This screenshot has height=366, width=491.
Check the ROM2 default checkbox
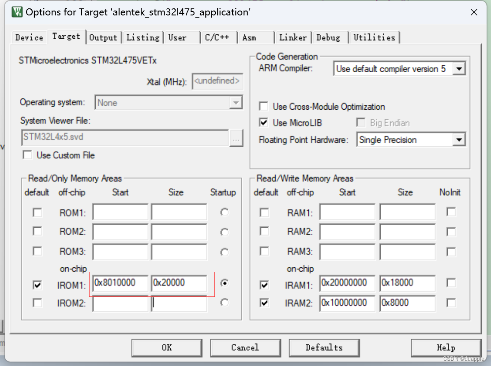point(37,231)
